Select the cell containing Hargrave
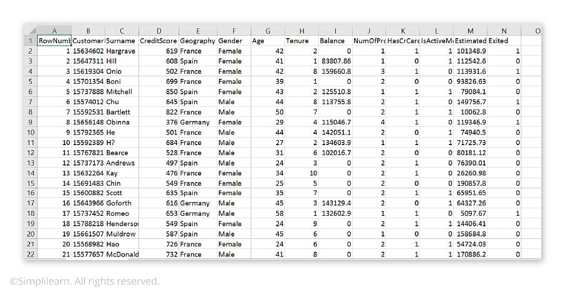The image size is (564, 294). click(x=121, y=51)
